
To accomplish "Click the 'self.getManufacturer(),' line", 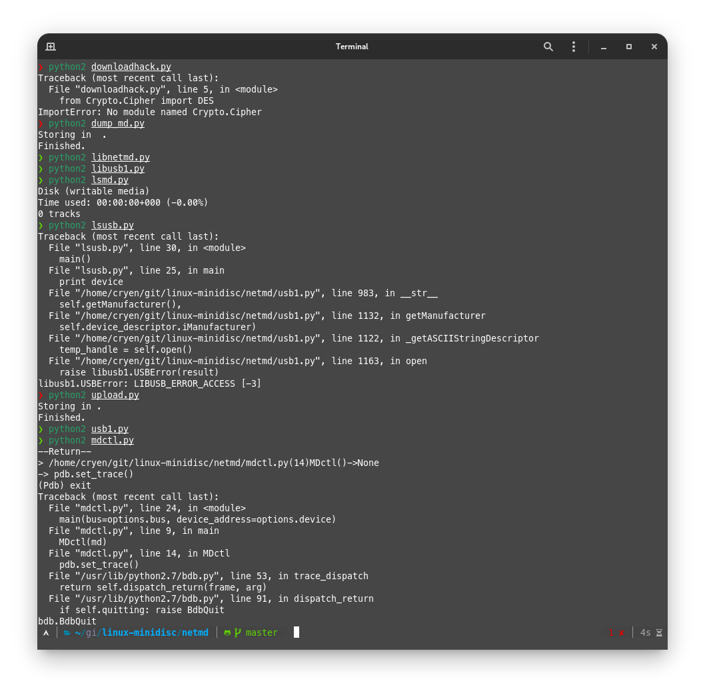I will [121, 305].
